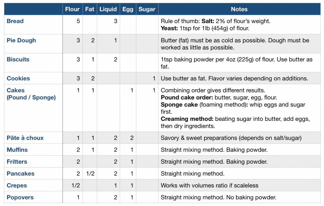Click the Fat column header

pyautogui.click(x=90, y=9)
